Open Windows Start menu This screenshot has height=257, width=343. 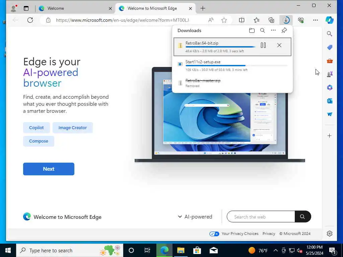click(8, 250)
